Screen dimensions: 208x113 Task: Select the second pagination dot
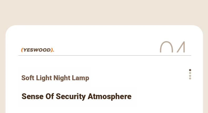[190, 73]
